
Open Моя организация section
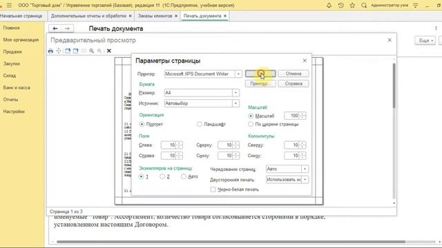point(21,40)
